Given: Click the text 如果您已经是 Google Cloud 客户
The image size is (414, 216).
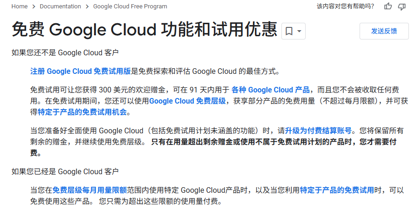Looking at the screenshot, I should coord(65,172).
